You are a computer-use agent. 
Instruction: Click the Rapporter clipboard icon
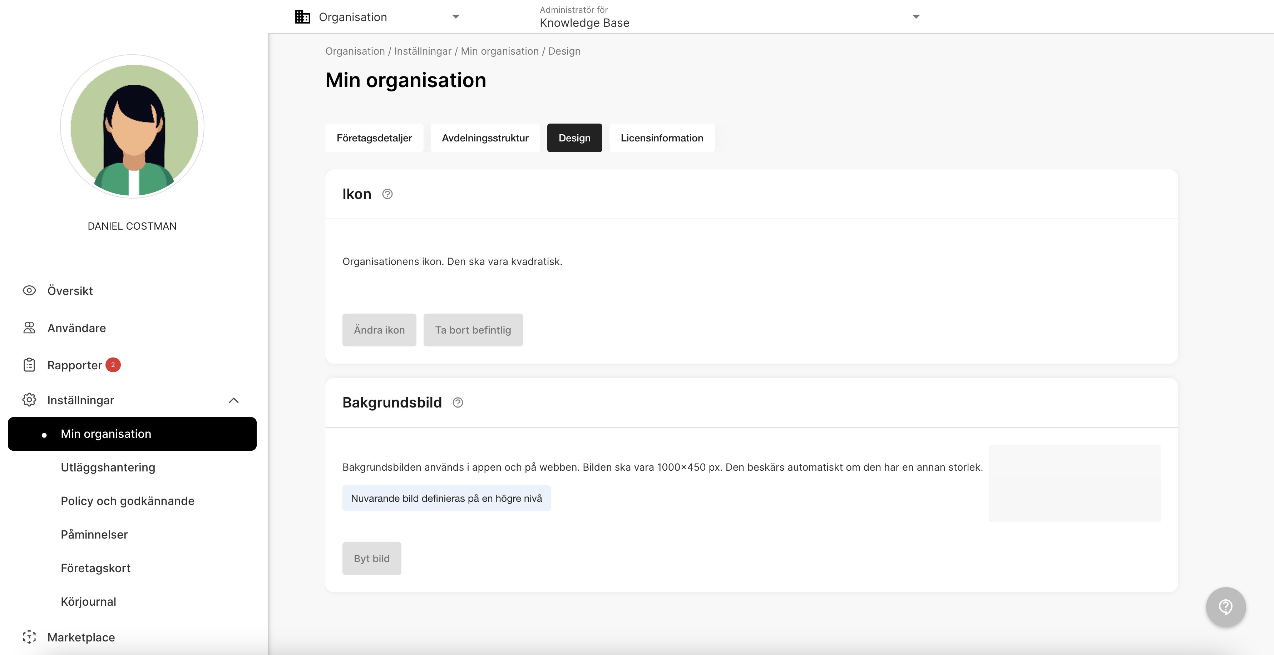[29, 365]
